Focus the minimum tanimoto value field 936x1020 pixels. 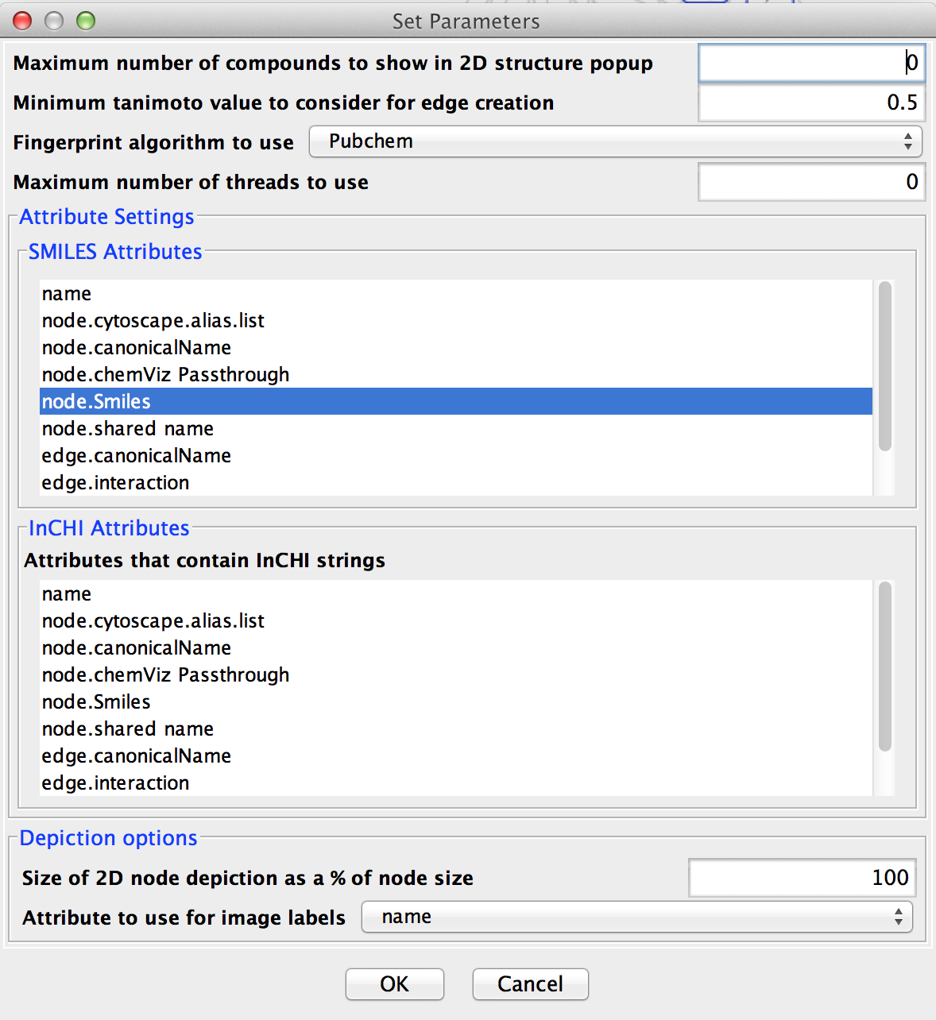(x=810, y=102)
